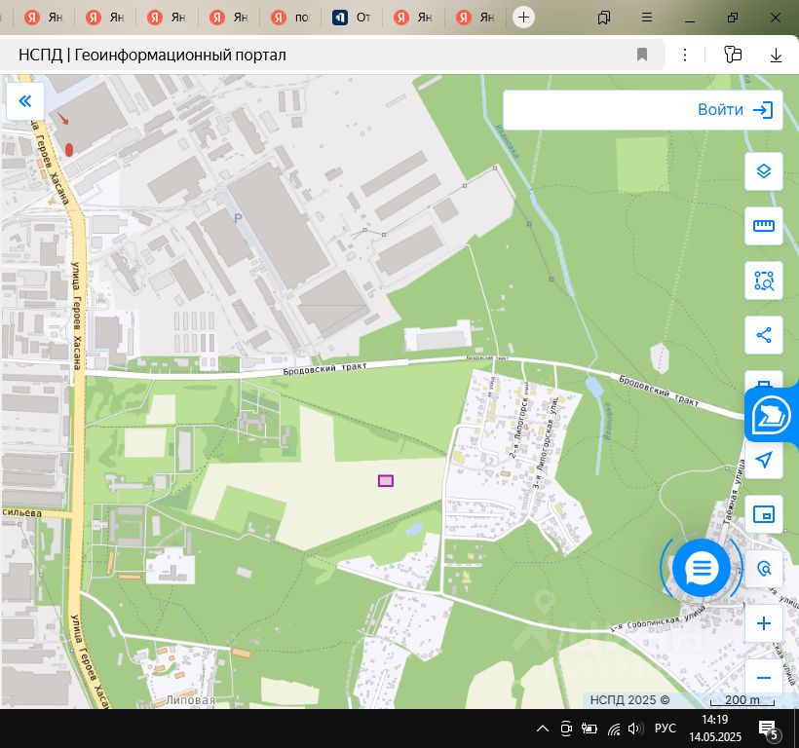Screen dimensions: 799x748
Task: Open the map layers panel
Action: tap(763, 171)
